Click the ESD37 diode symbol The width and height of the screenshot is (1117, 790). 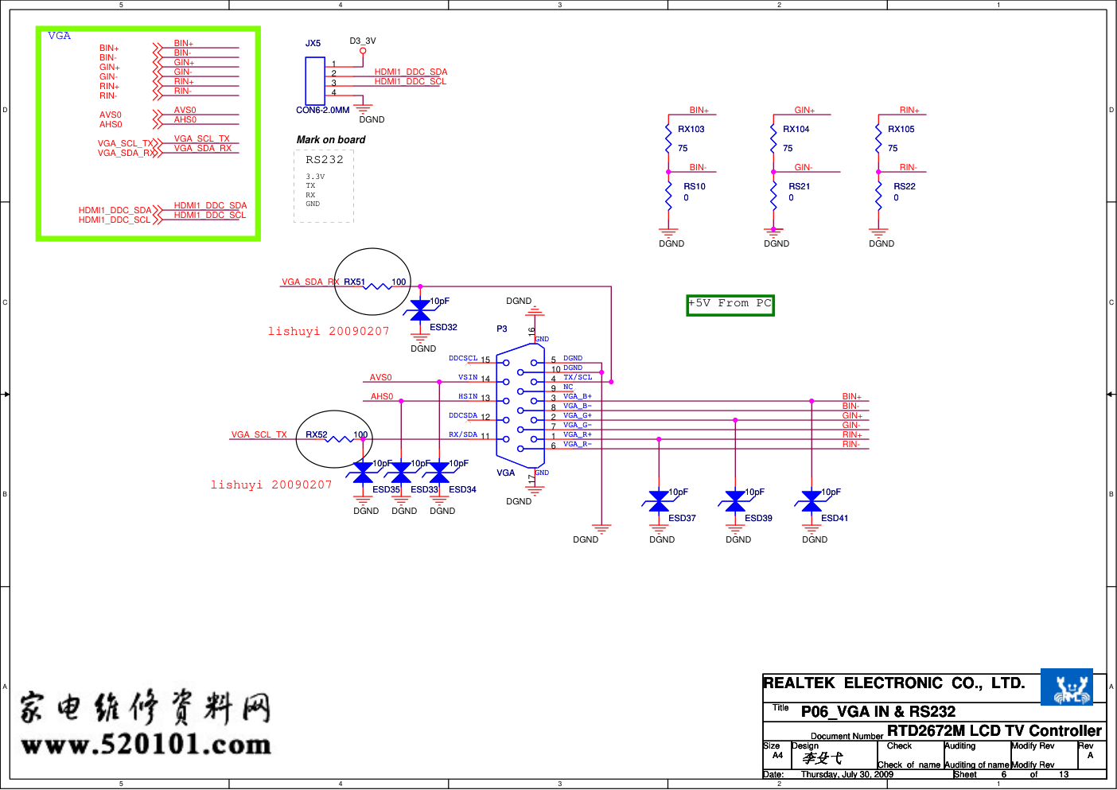pos(659,501)
